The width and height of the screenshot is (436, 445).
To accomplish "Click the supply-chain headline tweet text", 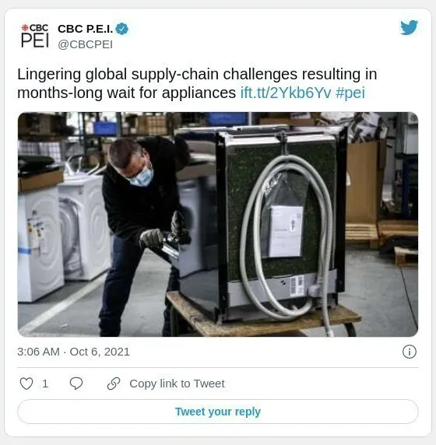I will tap(197, 83).
